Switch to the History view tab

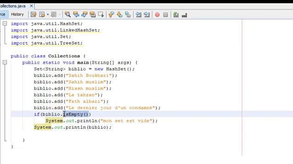click(x=17, y=14)
